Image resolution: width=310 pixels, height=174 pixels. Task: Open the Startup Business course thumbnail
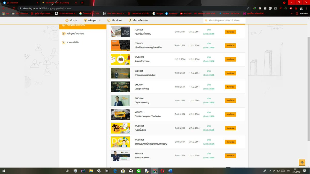(120, 155)
